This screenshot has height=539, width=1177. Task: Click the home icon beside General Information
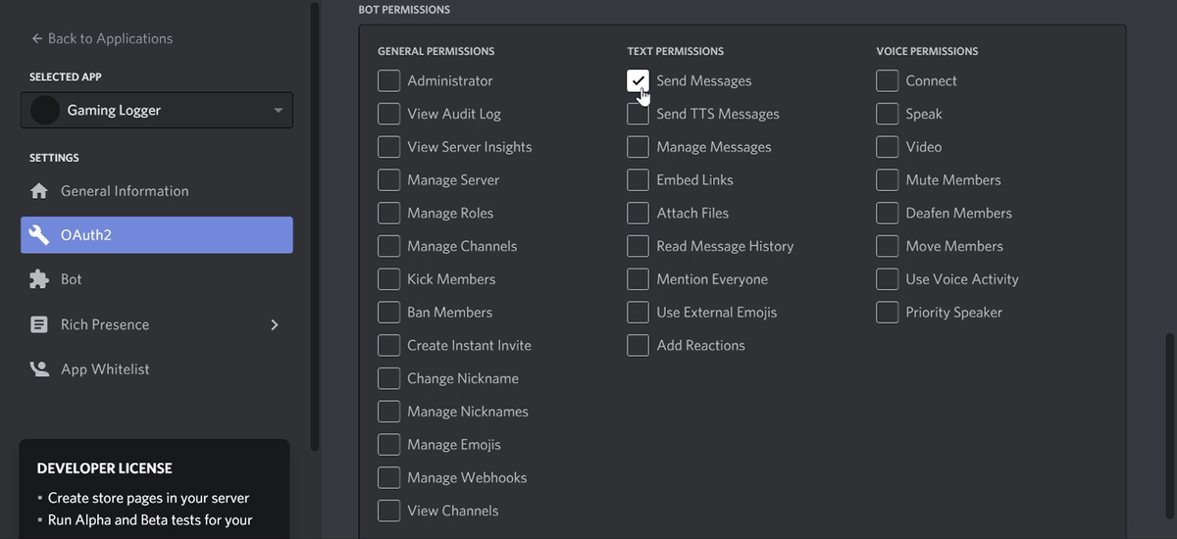click(39, 191)
